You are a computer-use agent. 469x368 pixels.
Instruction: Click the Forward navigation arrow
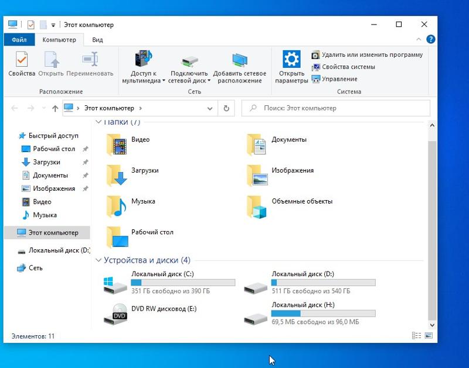tap(30, 108)
